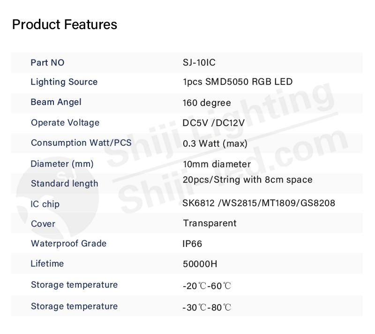Click the Product Features heading
375x334 pixels.
(x=65, y=24)
